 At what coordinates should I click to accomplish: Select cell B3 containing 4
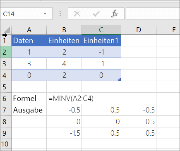(x=64, y=64)
